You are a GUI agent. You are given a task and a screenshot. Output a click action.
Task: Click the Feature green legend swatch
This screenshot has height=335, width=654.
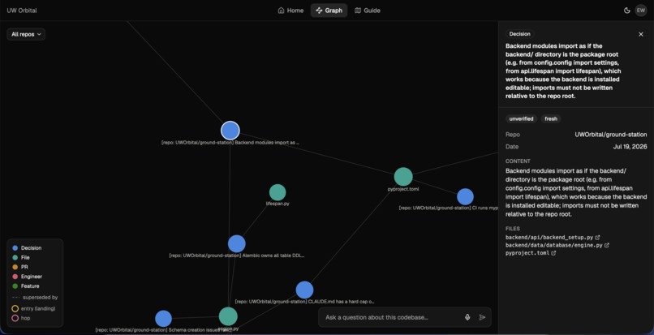[15, 286]
